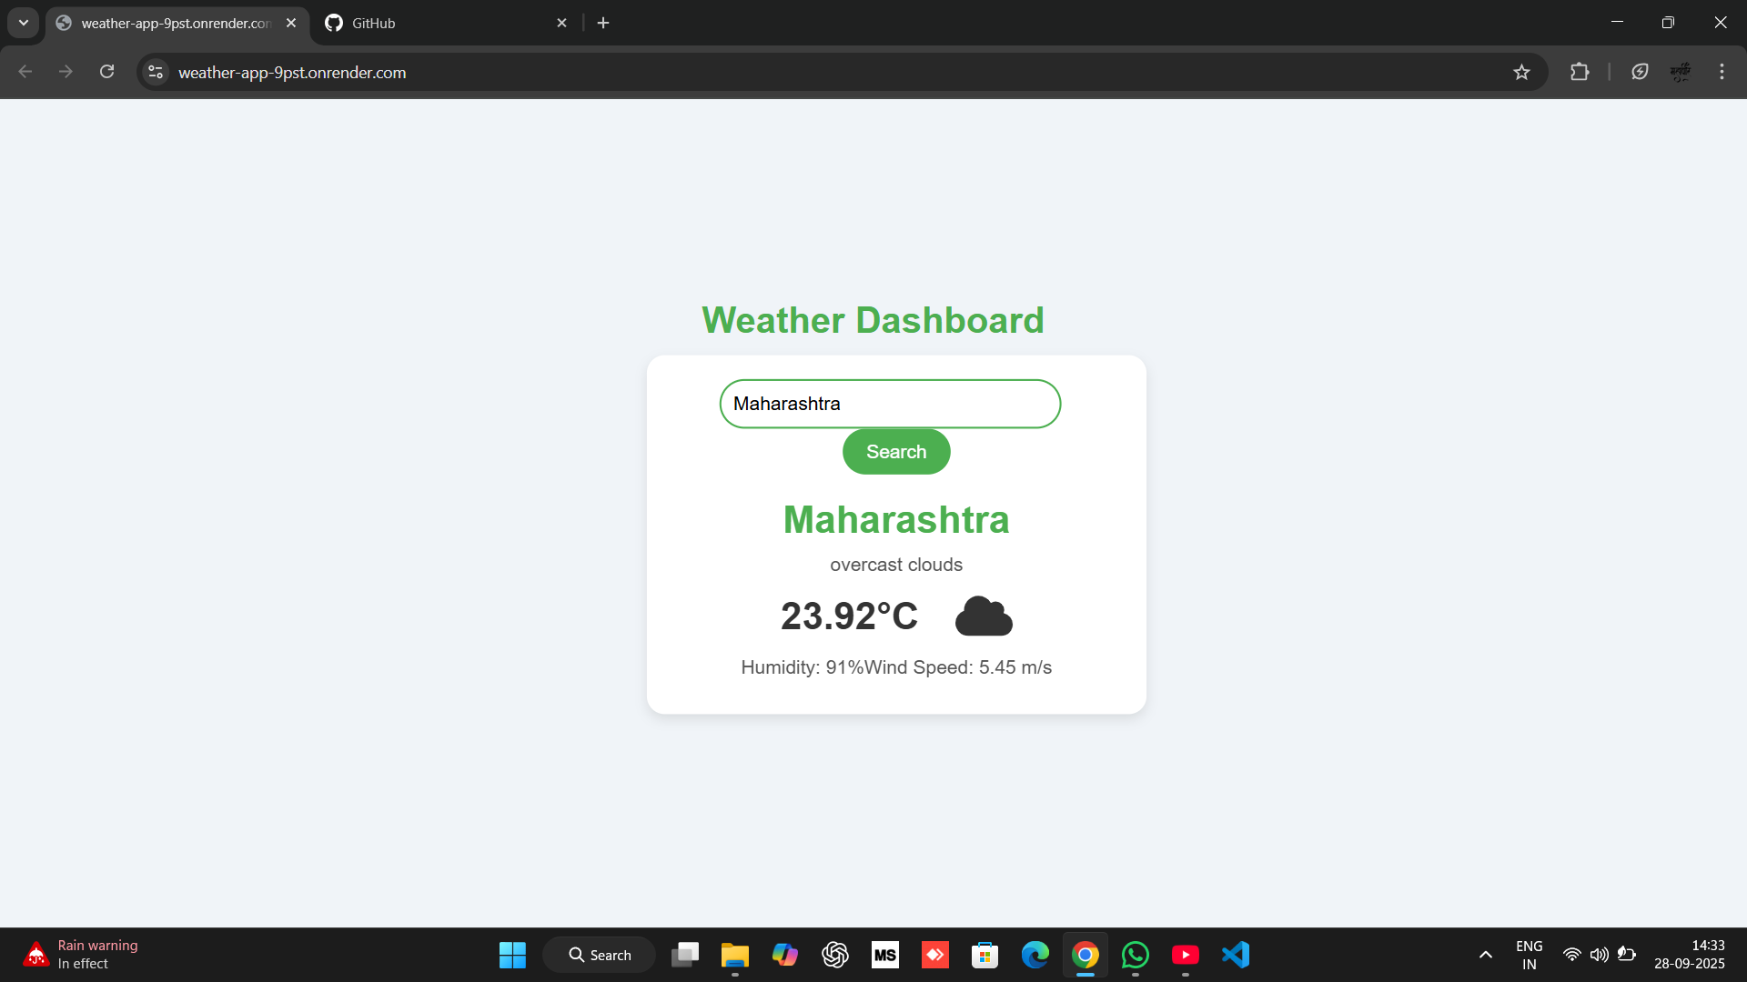Open Chrome's three-dot menu

[1722, 72]
